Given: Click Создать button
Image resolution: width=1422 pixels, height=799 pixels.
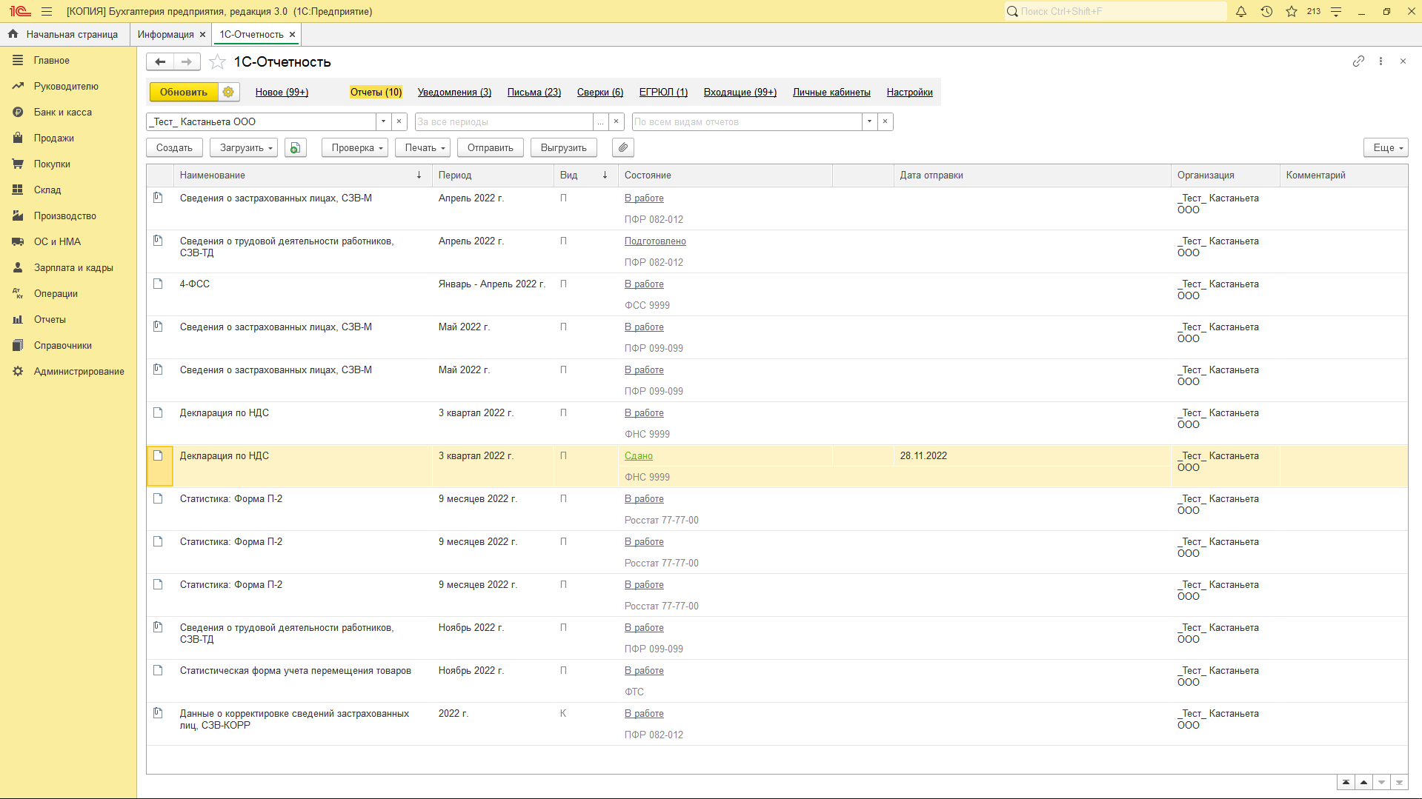Looking at the screenshot, I should point(174,148).
